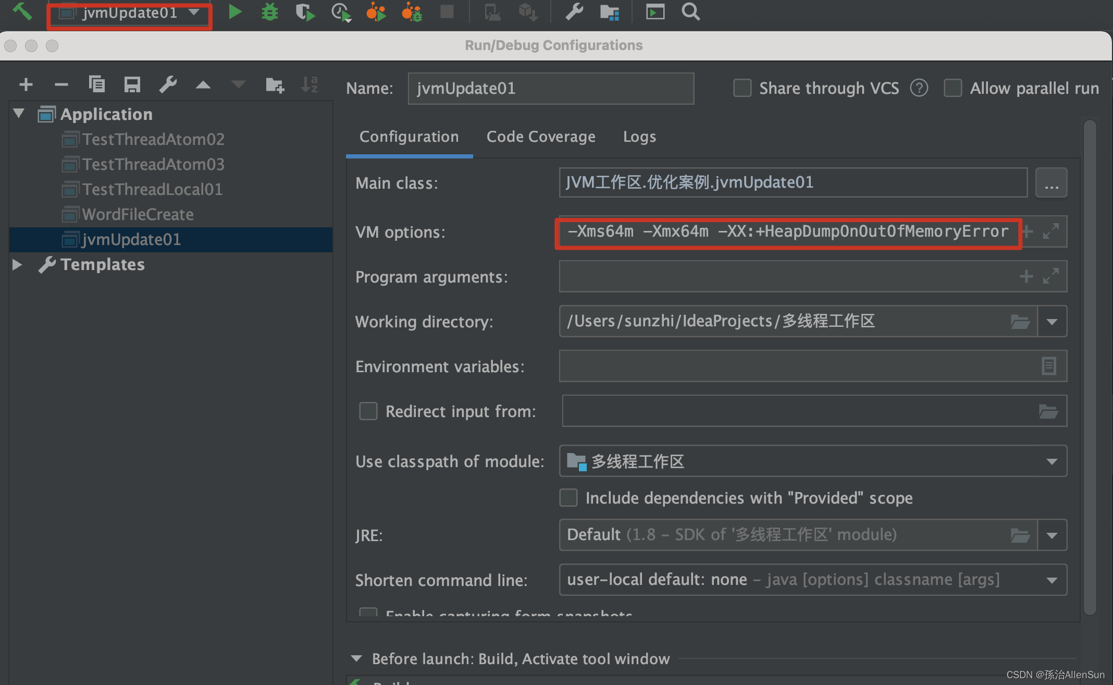The width and height of the screenshot is (1113, 685).
Task: Open the JRE selection dropdown
Action: pos(1053,535)
